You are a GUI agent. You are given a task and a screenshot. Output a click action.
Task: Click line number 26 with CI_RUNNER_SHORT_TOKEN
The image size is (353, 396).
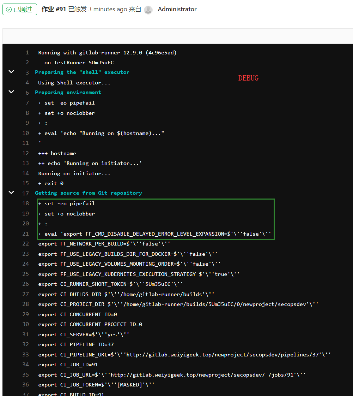pyautogui.click(x=25, y=284)
